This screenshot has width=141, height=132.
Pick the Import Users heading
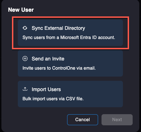[46, 89]
